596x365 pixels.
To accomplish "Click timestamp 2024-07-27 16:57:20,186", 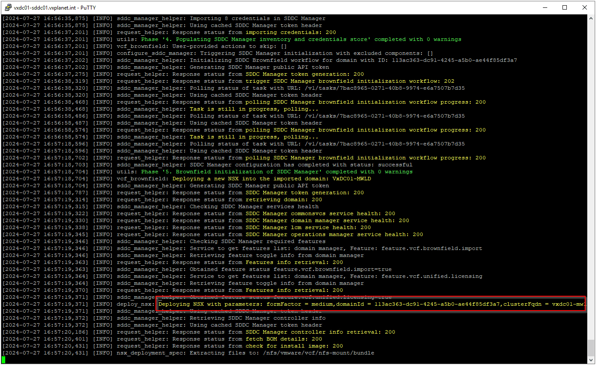I will coord(46,332).
